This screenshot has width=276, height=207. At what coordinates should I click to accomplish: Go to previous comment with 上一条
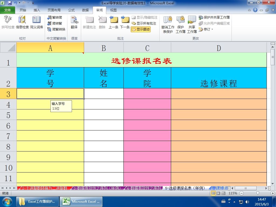click(x=113, y=22)
